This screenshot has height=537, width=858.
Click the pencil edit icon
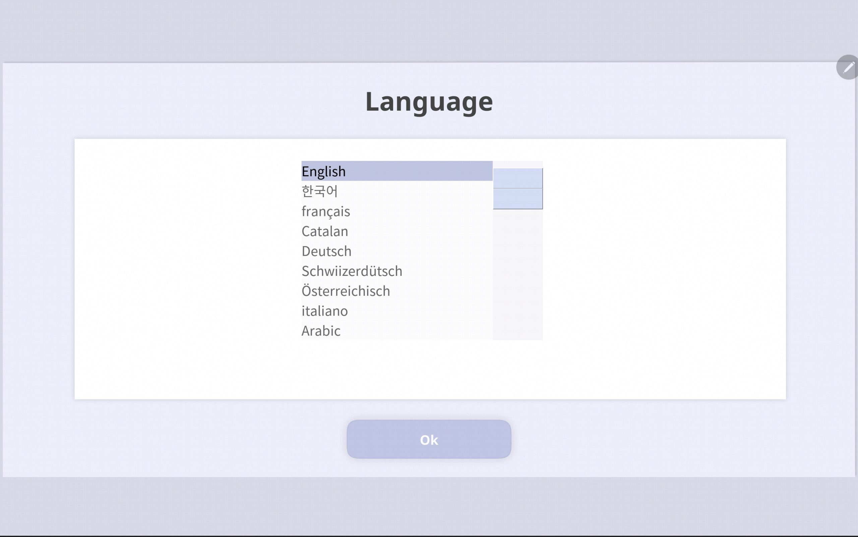click(x=848, y=67)
